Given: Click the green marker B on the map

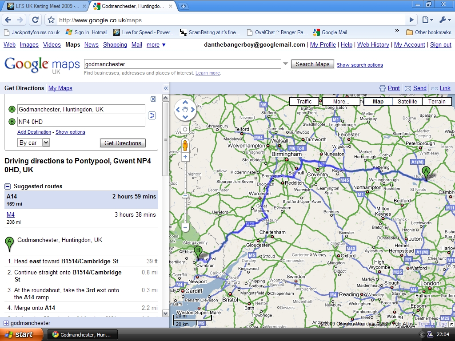Looking at the screenshot, I should pyautogui.click(x=198, y=253).
